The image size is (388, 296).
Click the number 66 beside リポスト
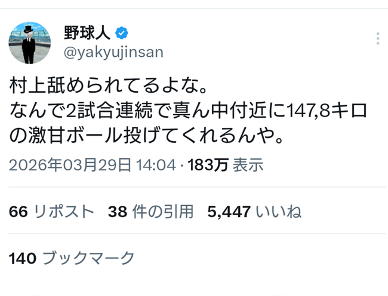click(x=19, y=212)
